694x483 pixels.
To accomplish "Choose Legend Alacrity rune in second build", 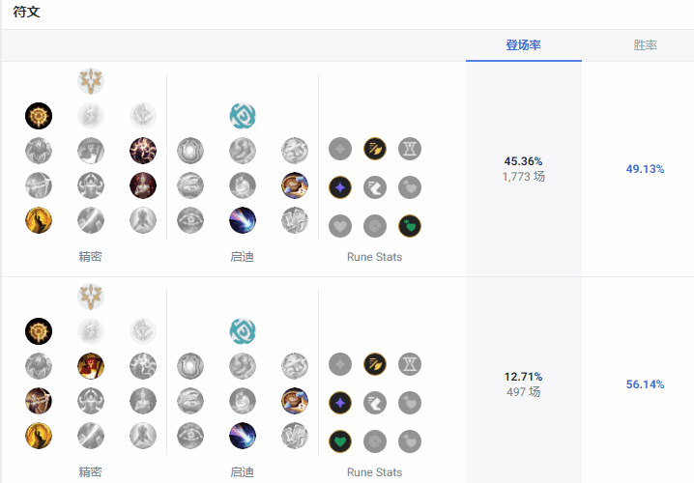I will [x=39, y=400].
